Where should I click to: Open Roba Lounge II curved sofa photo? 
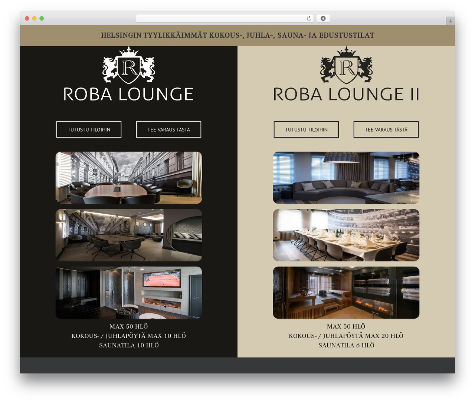click(346, 178)
